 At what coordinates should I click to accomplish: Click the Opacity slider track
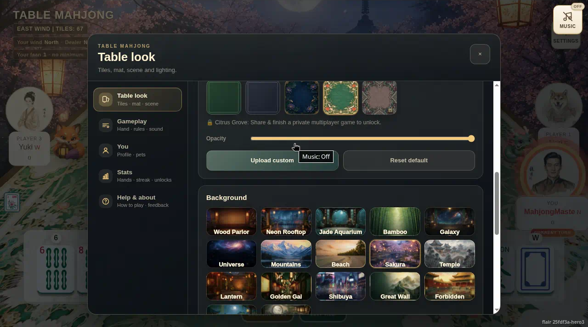[x=362, y=139]
